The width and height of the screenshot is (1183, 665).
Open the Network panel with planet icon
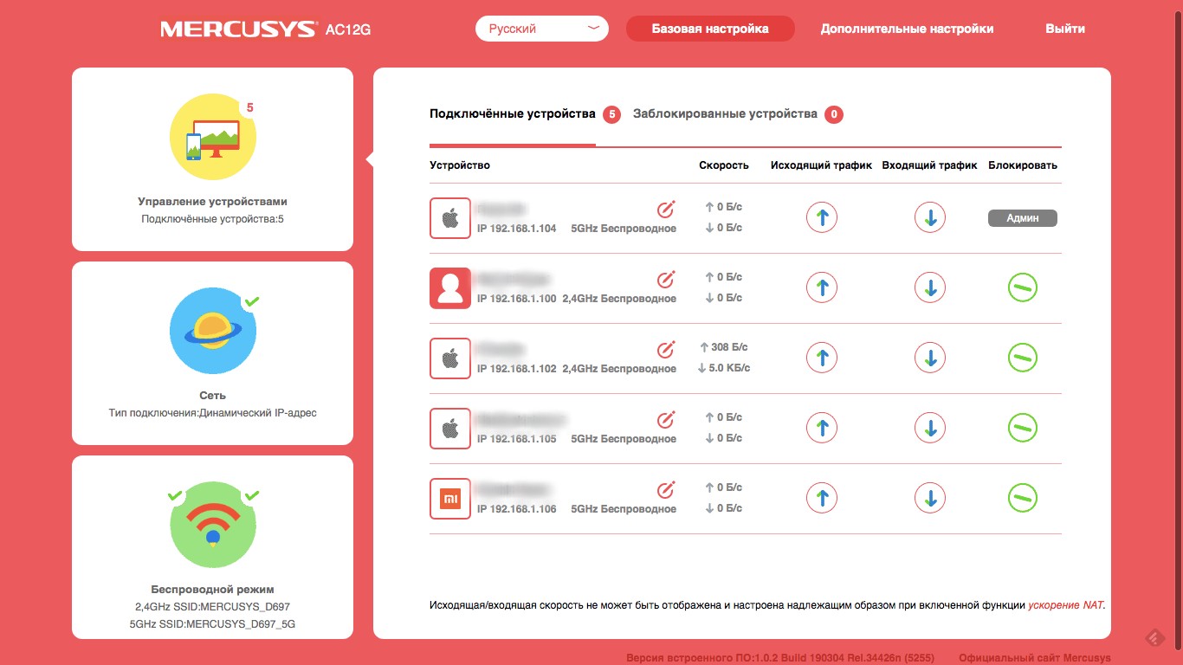click(x=212, y=352)
